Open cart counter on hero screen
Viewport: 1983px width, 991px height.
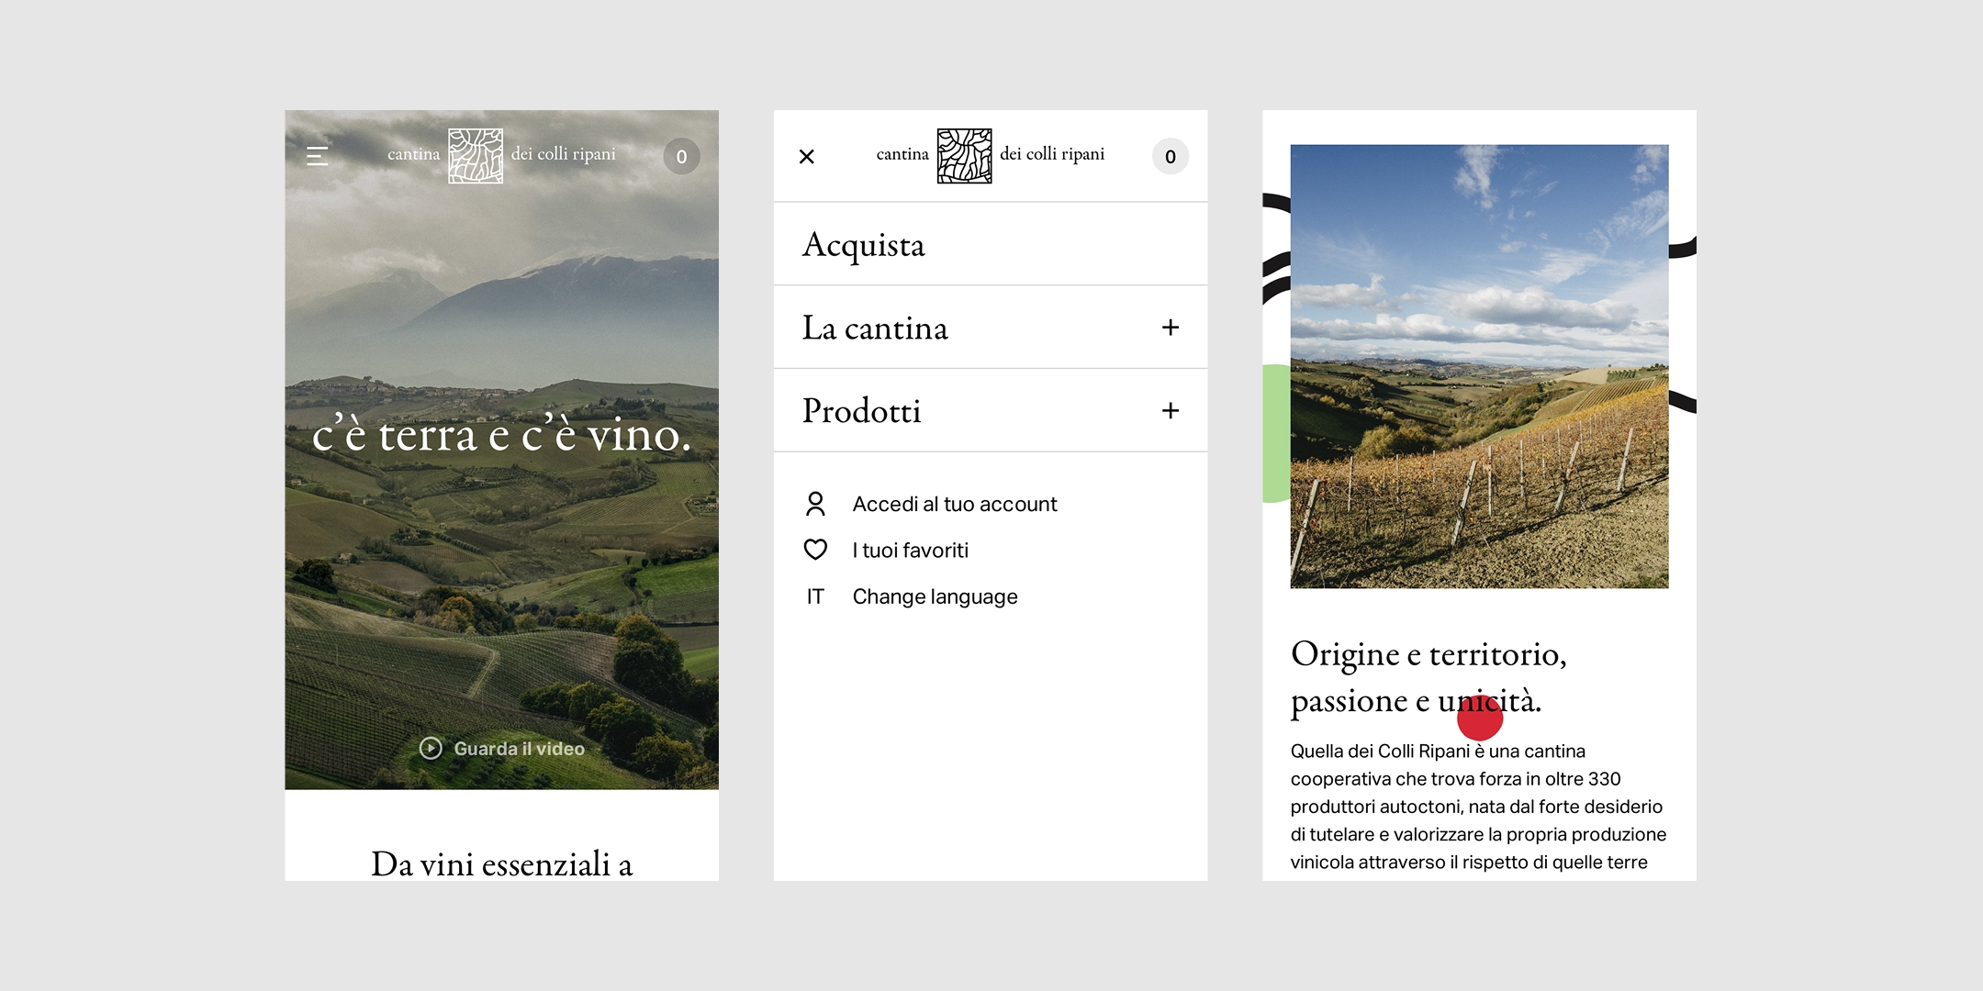[681, 157]
